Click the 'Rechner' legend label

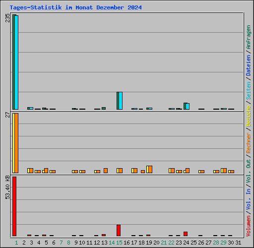tap(249, 143)
